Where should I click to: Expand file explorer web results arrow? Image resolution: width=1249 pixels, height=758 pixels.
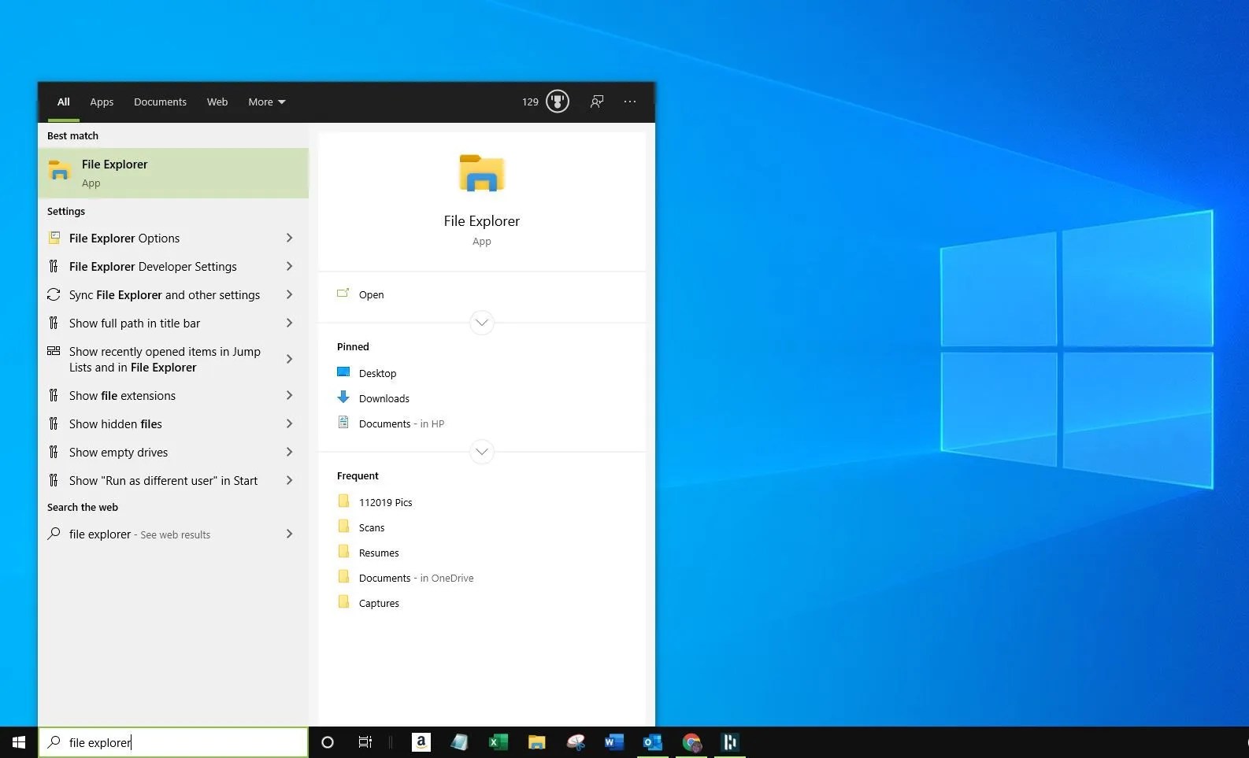pyautogui.click(x=289, y=534)
